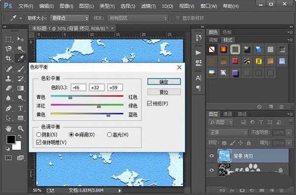Select the Lasso tool

click(8, 49)
